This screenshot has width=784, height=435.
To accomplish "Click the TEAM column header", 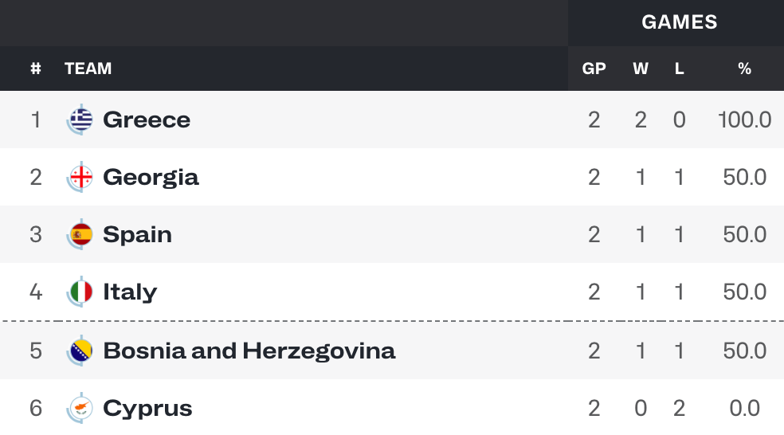I will click(x=88, y=69).
